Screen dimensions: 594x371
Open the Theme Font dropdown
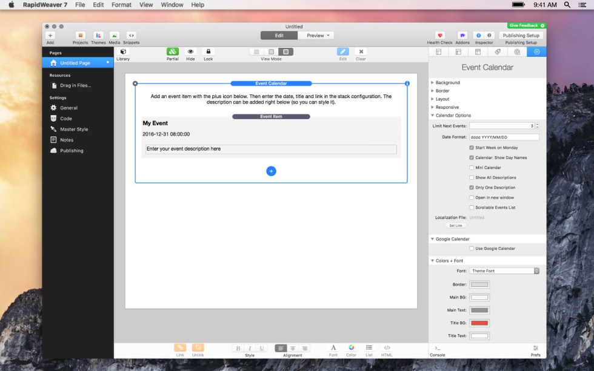pos(504,271)
